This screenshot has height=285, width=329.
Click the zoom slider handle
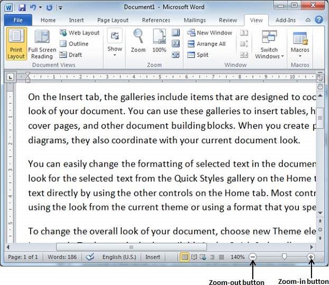pyautogui.click(x=283, y=256)
